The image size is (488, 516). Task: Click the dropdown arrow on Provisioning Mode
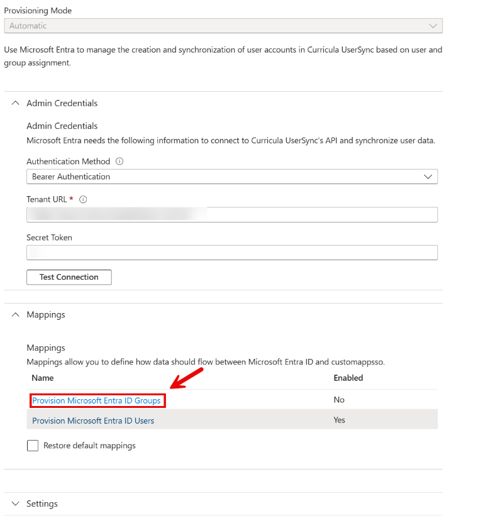(x=433, y=25)
